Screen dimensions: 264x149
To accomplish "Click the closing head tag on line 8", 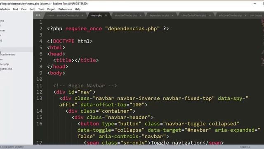I will click(58, 67).
